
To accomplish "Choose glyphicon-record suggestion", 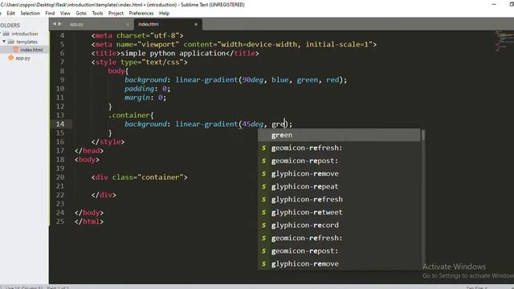I will (339, 225).
